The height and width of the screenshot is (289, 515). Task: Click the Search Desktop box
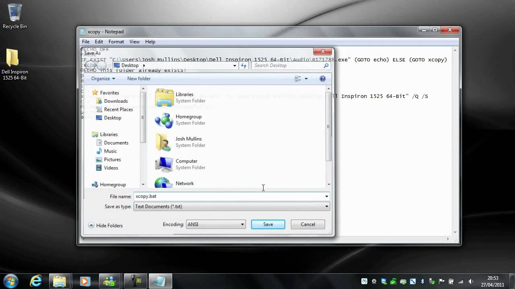point(291,65)
